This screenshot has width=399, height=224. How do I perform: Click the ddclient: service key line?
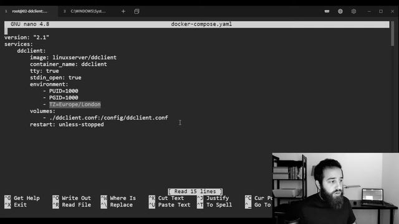pos(31,51)
